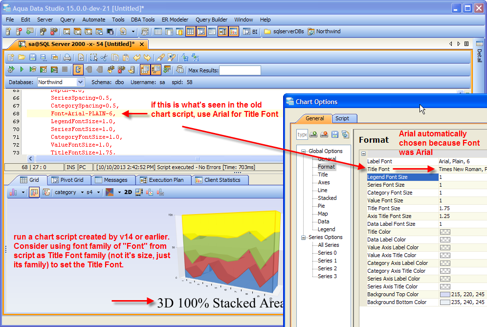Click the Axis Title Font Size value 1.25
Viewport: 487px width, 327px height.
[444, 216]
